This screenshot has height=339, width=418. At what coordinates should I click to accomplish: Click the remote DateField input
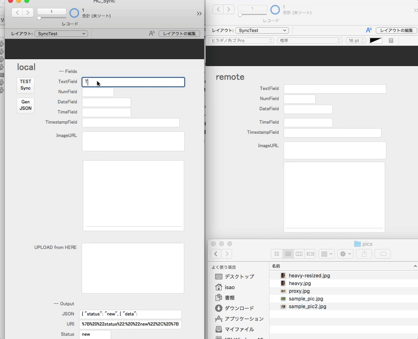(x=308, y=109)
